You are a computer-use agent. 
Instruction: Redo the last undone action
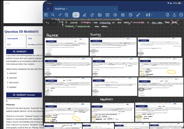point(54,23)
